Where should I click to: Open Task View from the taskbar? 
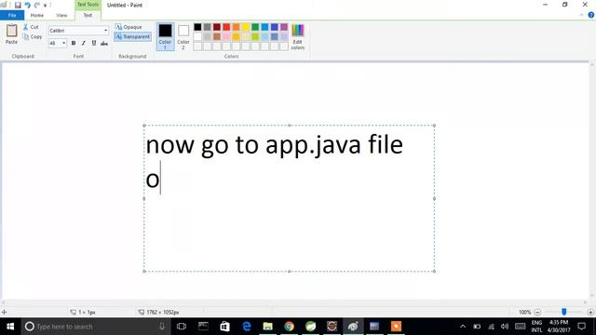182,327
